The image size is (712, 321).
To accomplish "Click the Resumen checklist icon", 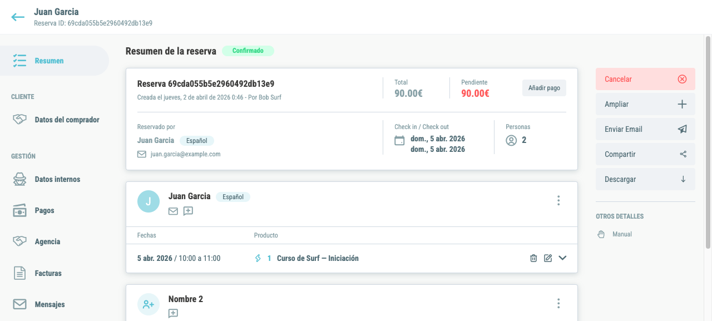I will point(20,61).
